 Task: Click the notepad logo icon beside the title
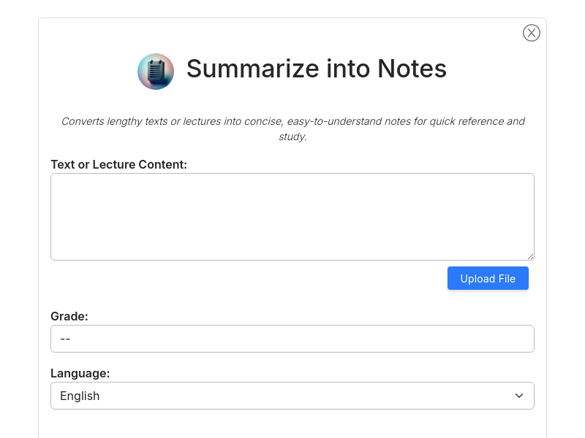point(156,72)
